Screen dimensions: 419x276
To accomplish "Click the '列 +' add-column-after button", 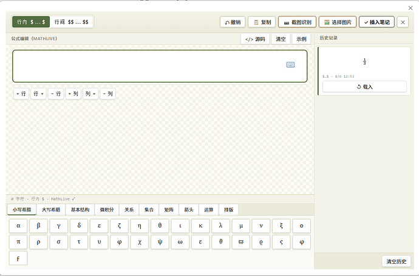I will [90, 93].
